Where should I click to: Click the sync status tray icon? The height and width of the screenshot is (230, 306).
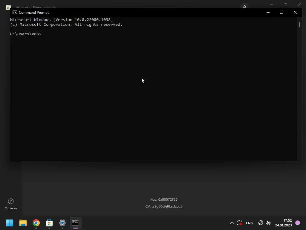click(x=239, y=223)
